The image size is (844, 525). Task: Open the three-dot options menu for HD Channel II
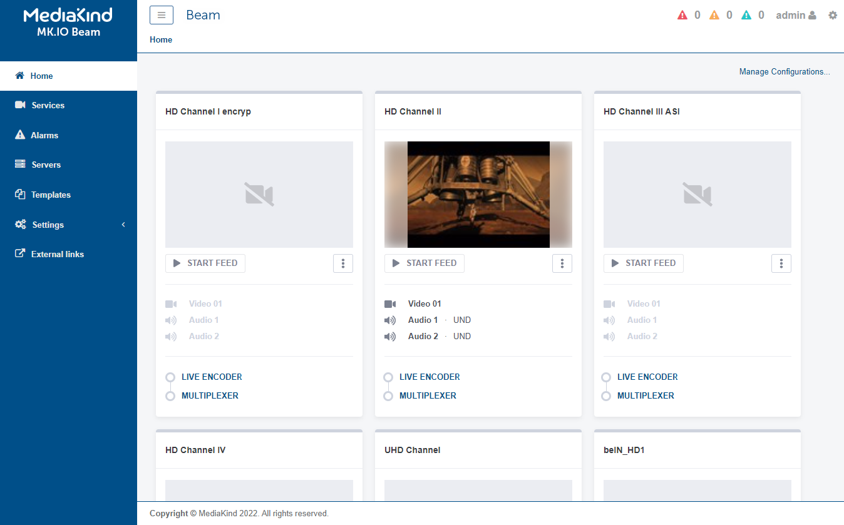coord(562,263)
